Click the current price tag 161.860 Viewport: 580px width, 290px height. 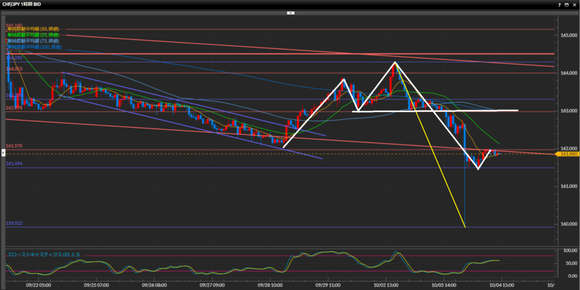[x=567, y=154]
